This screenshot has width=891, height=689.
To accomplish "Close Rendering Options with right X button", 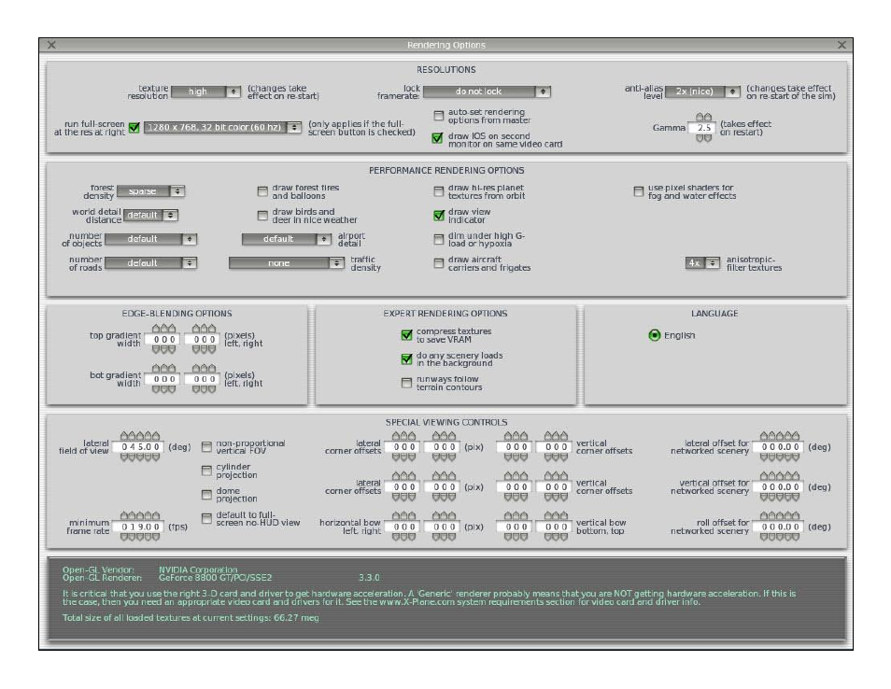I will pyautogui.click(x=841, y=45).
